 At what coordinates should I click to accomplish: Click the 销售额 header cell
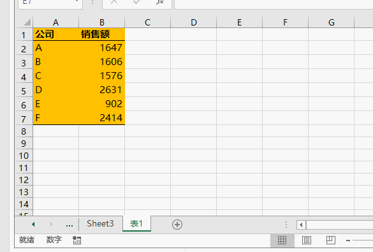[102, 34]
